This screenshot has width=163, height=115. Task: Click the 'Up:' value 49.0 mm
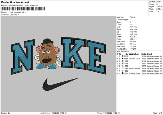click(x=133, y=32)
